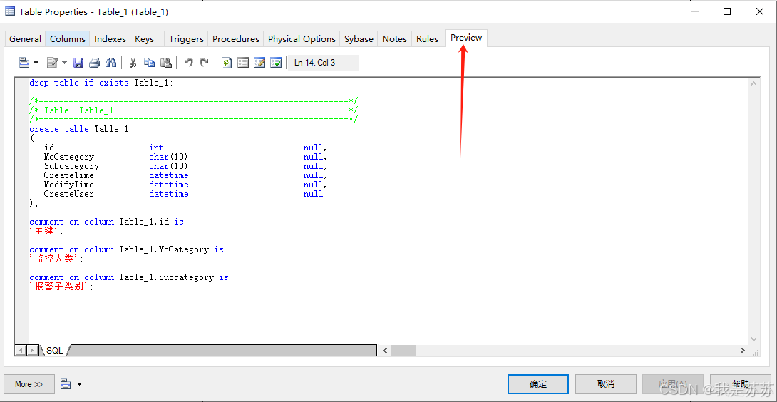
Task: Select the SQL sheet tab at bottom
Action: (x=54, y=351)
